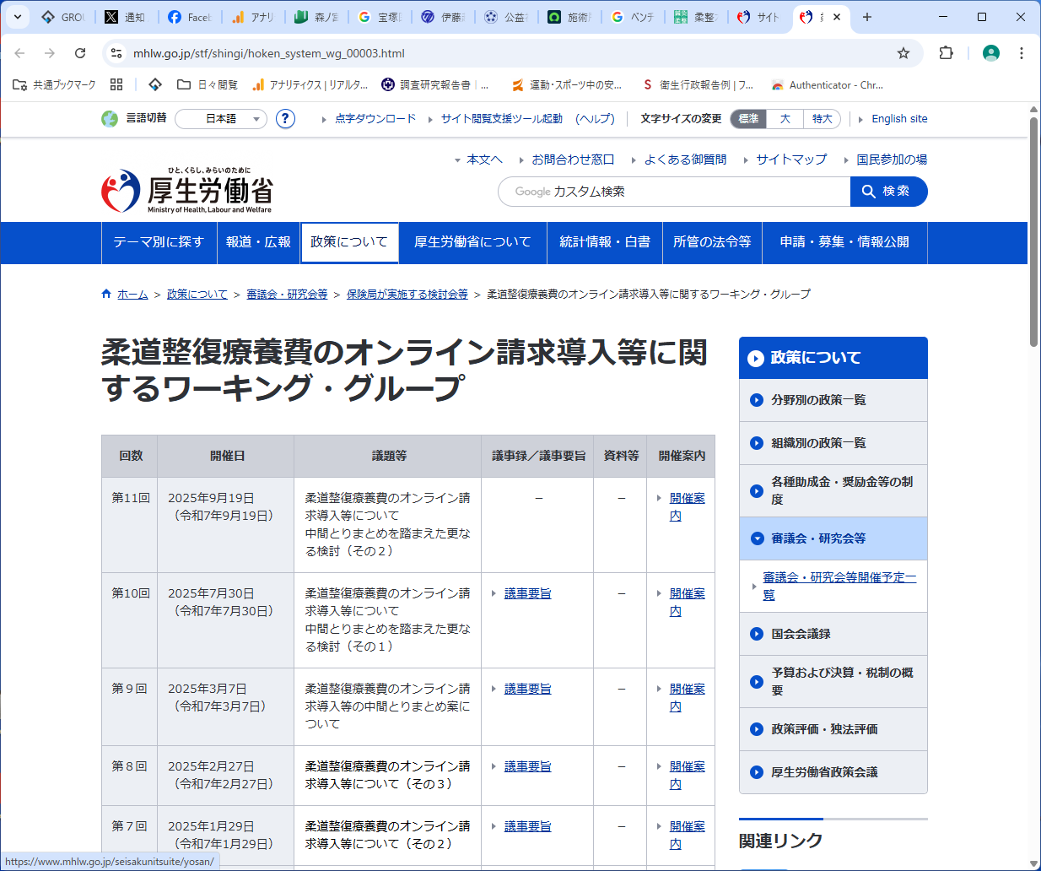Image resolution: width=1041 pixels, height=871 pixels.
Task: Open the browser extensions puzzle icon
Action: coord(946,53)
